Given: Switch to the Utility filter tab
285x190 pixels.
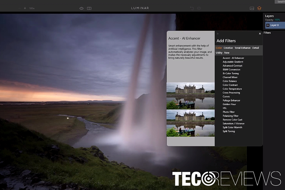Looking at the screenshot, I should pos(219,53).
